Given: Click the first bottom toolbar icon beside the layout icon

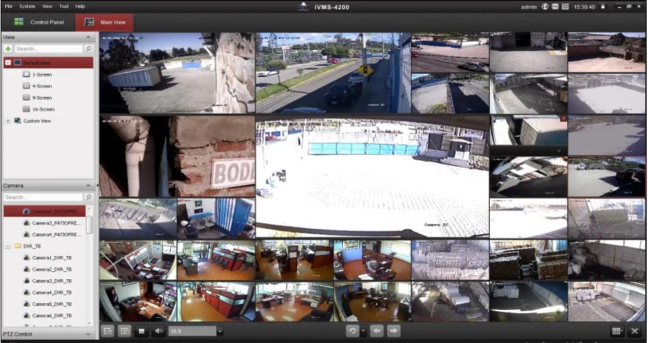Looking at the screenshot, I should click(x=108, y=331).
